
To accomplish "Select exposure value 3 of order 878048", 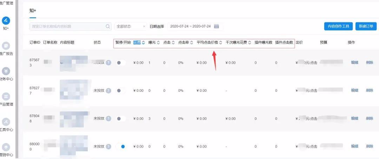I will [149, 119].
